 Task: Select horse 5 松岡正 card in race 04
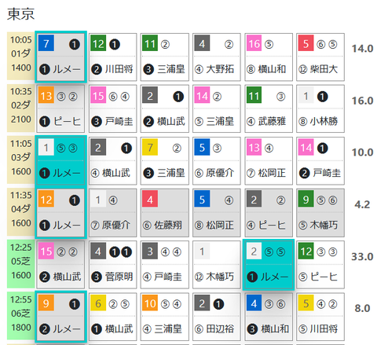217,213
